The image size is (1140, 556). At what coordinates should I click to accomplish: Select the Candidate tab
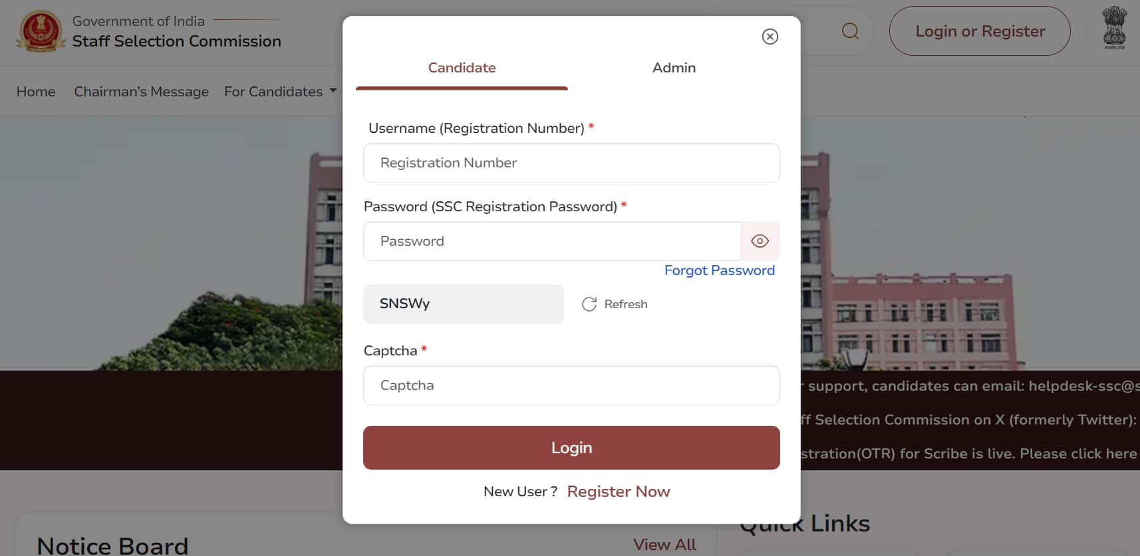click(x=462, y=67)
